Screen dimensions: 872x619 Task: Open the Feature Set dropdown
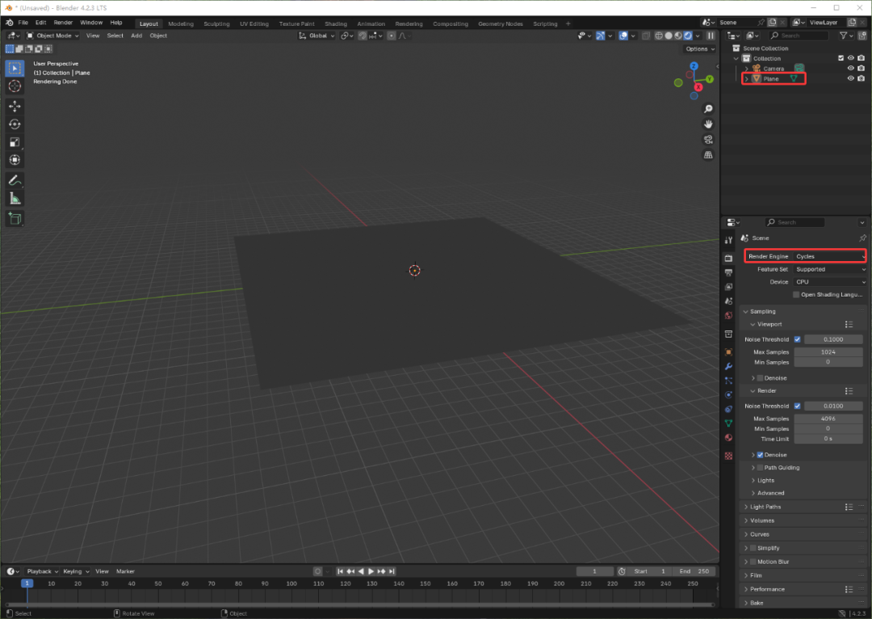pos(830,269)
